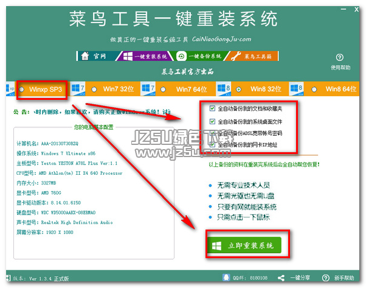Minimize the window with the dash button

[344, 9]
